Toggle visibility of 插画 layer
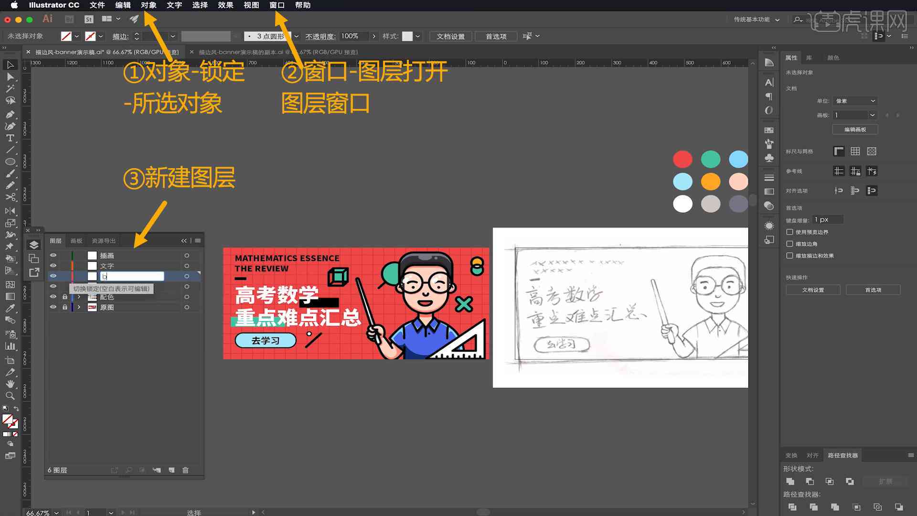Screen dimensions: 917x516 [53, 255]
